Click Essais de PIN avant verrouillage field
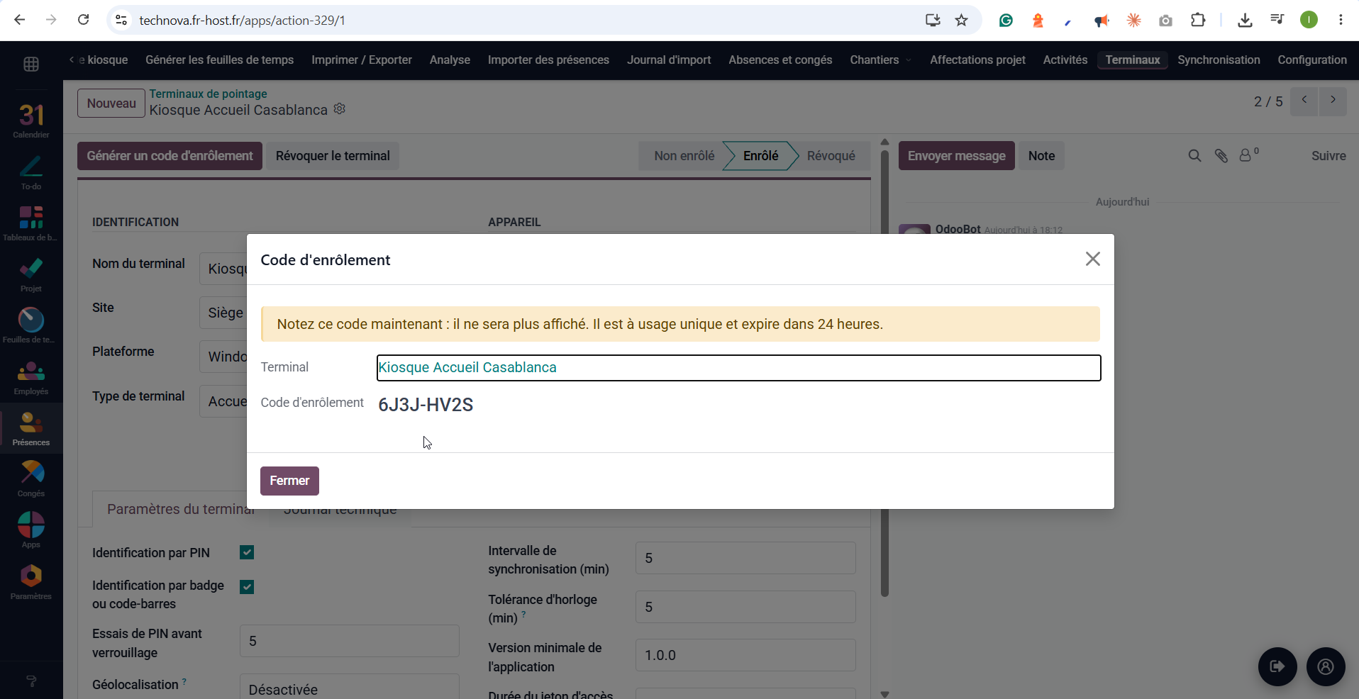1359x699 pixels. 349,641
